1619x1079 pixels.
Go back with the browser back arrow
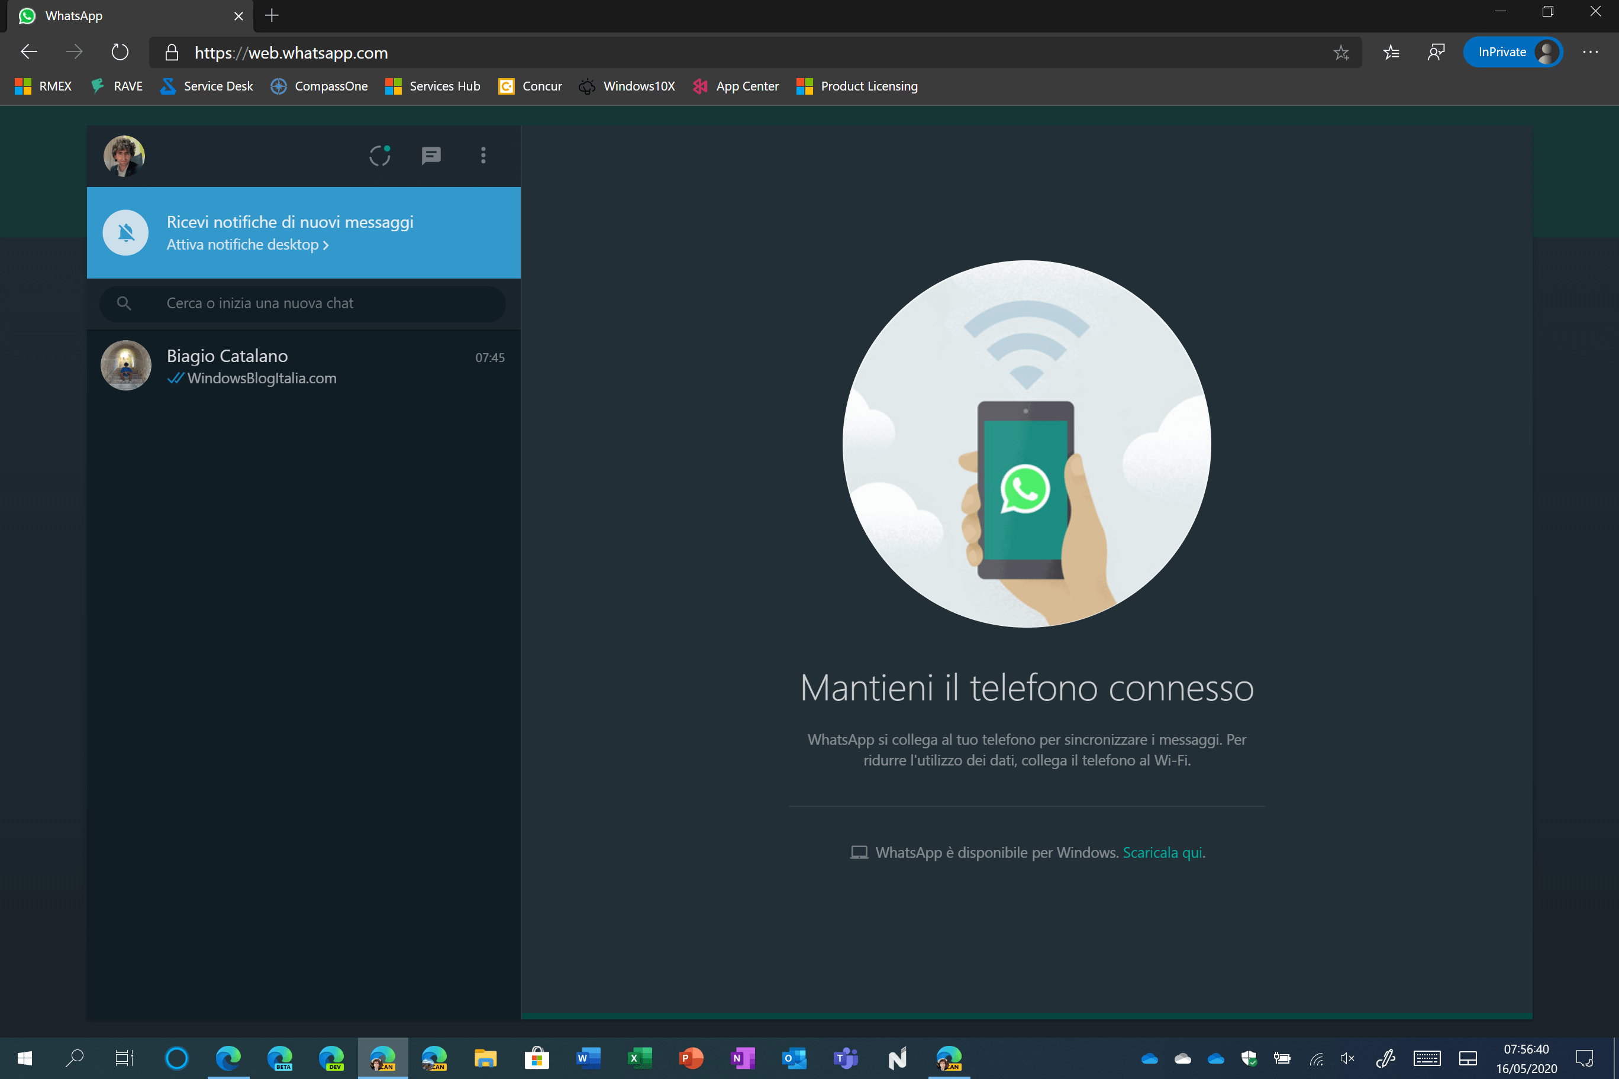coord(29,52)
